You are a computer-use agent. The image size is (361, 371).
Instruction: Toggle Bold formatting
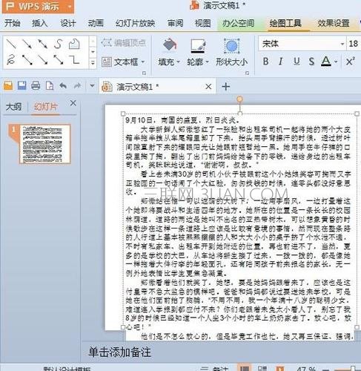tap(265, 61)
